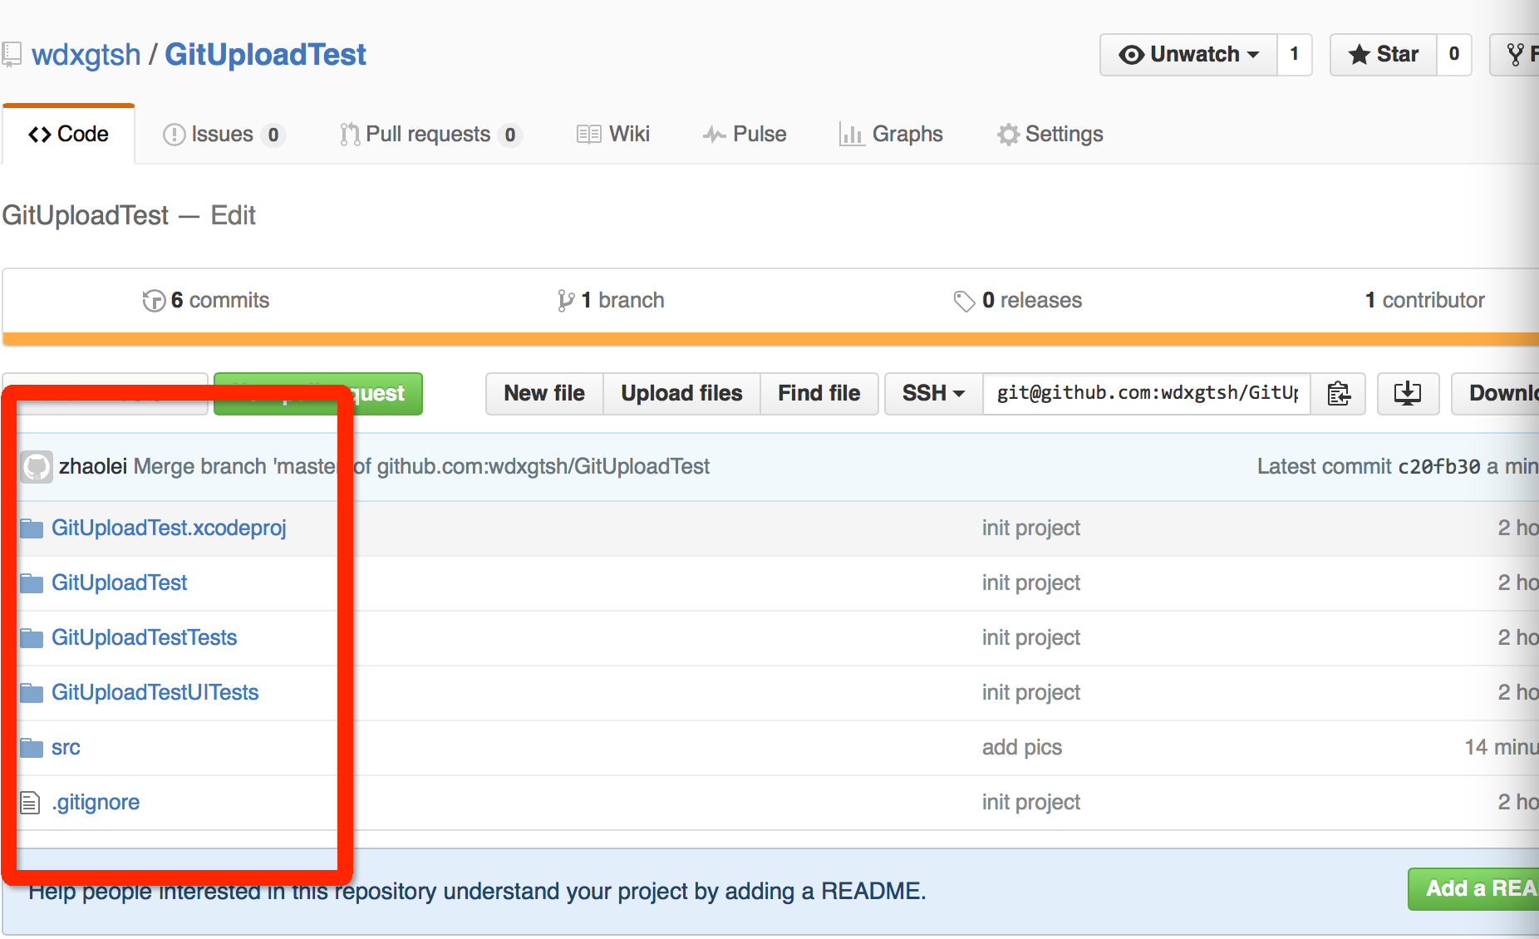Click the Issues exclamation icon
Screen dimensions: 1539x939
pos(174,135)
